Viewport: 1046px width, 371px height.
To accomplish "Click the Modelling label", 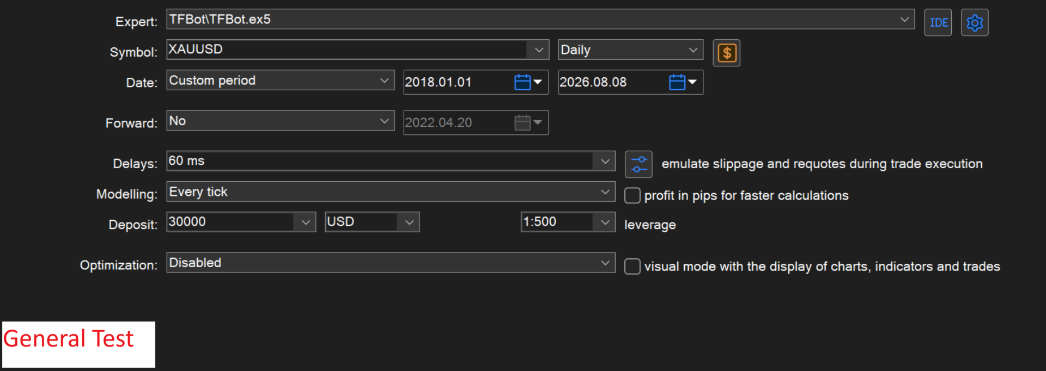I will coord(127,194).
